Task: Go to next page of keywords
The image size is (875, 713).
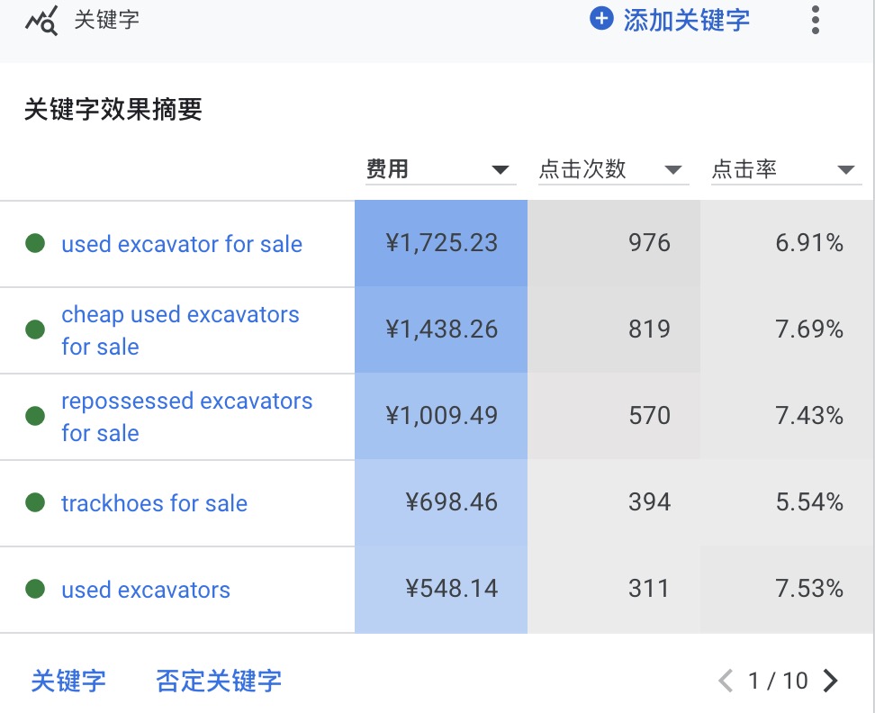Action: (830, 680)
